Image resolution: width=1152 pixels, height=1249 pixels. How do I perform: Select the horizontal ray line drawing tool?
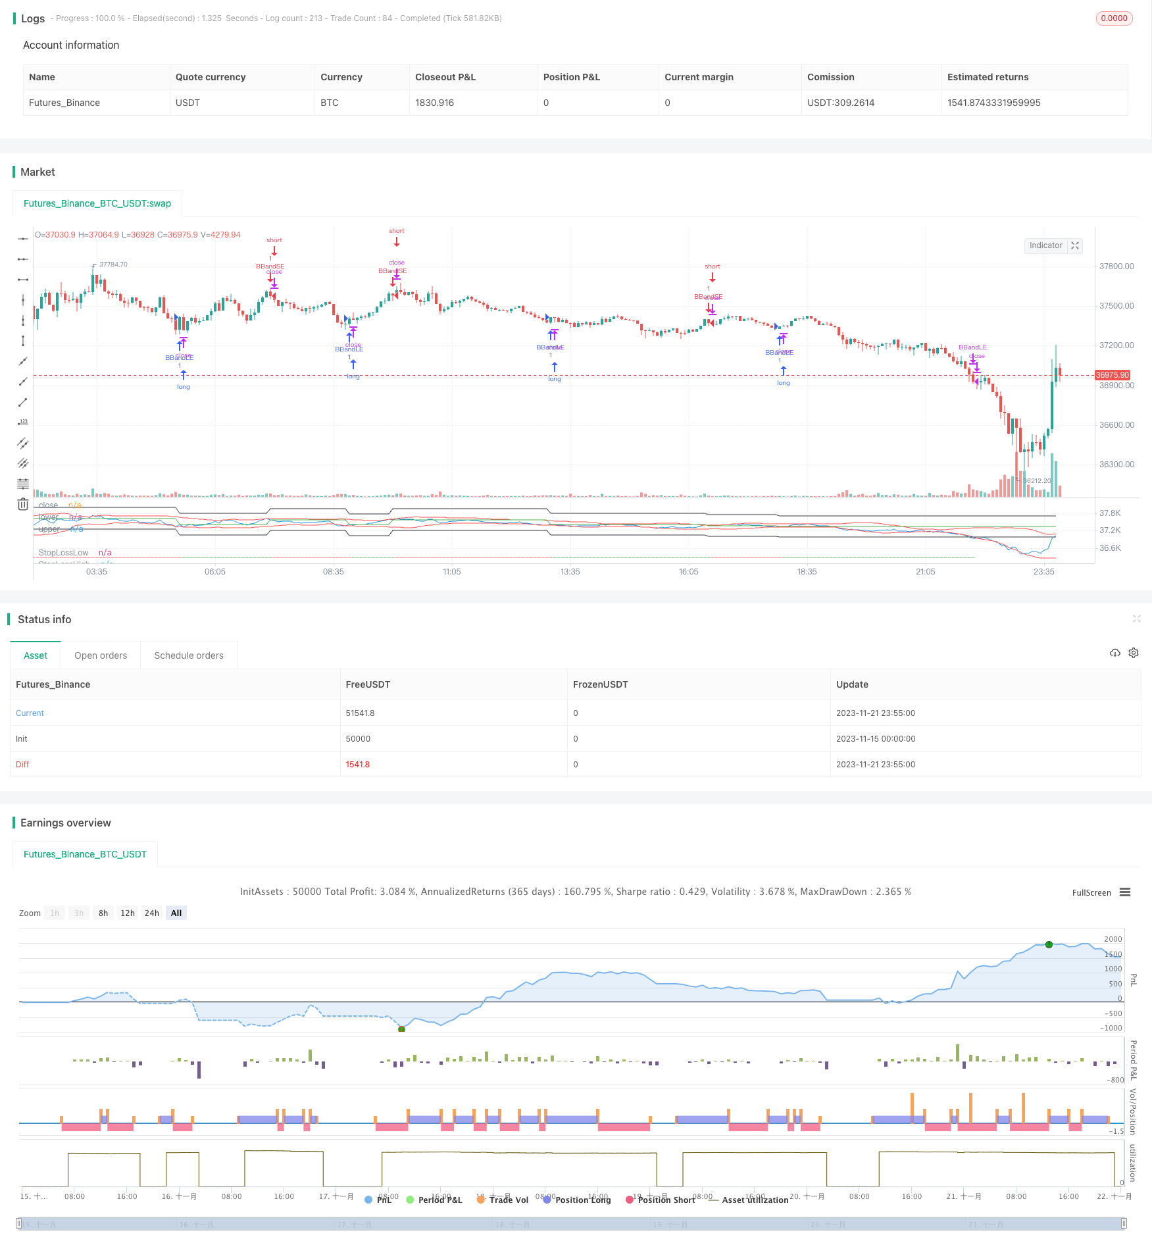point(23,259)
